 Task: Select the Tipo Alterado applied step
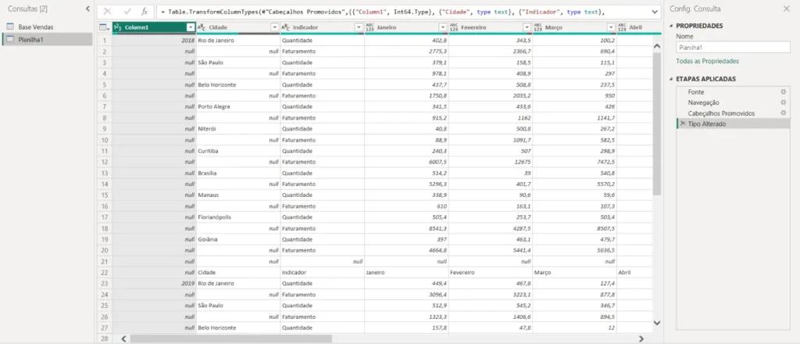(733, 124)
